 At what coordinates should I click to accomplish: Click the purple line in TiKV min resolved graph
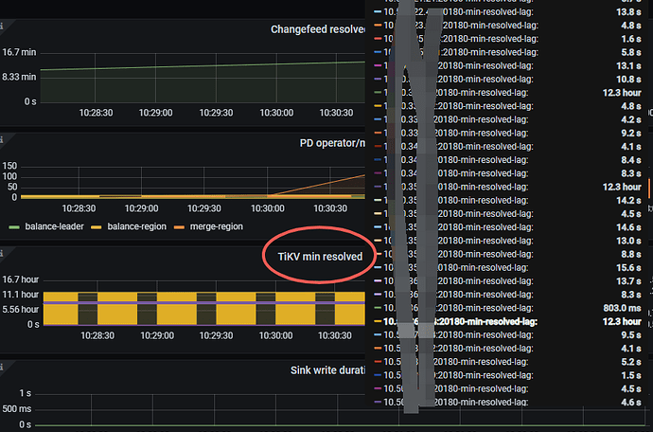tap(189, 302)
